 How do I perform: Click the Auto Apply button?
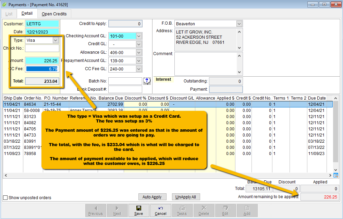[152, 197]
